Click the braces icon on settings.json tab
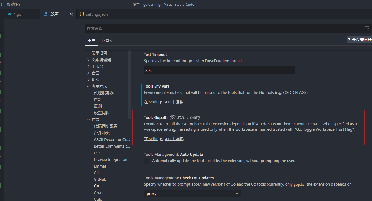Image resolution: width=372 pixels, height=201 pixels. [x=82, y=14]
